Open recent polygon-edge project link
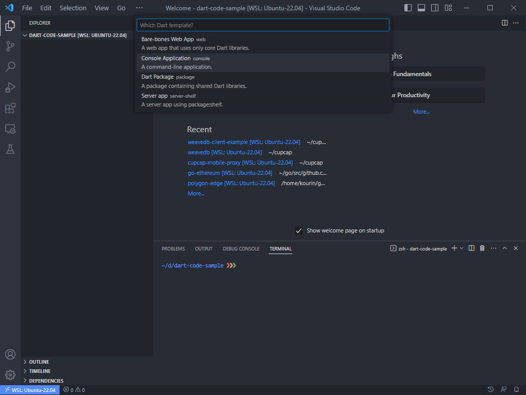Viewport: 526px width, 395px height. pos(231,184)
